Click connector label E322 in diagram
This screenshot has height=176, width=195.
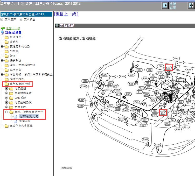tap(80, 106)
